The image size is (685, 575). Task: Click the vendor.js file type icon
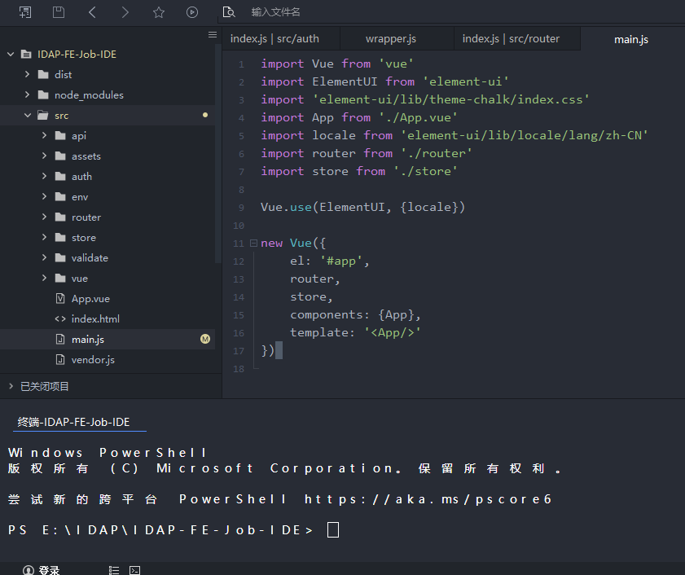click(x=60, y=360)
